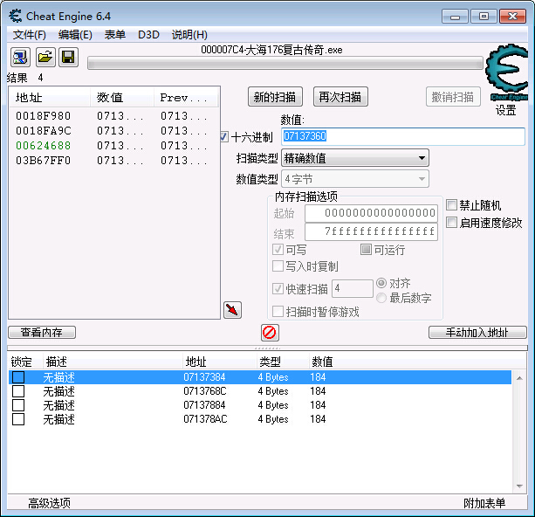Open the 文件(F) menu
This screenshot has height=517, width=535.
[30, 35]
